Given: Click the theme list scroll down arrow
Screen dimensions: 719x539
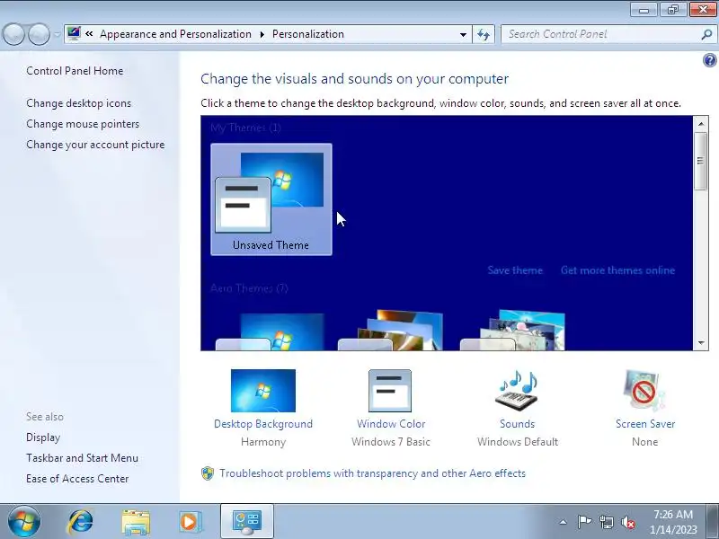Looking at the screenshot, I should coord(701,342).
